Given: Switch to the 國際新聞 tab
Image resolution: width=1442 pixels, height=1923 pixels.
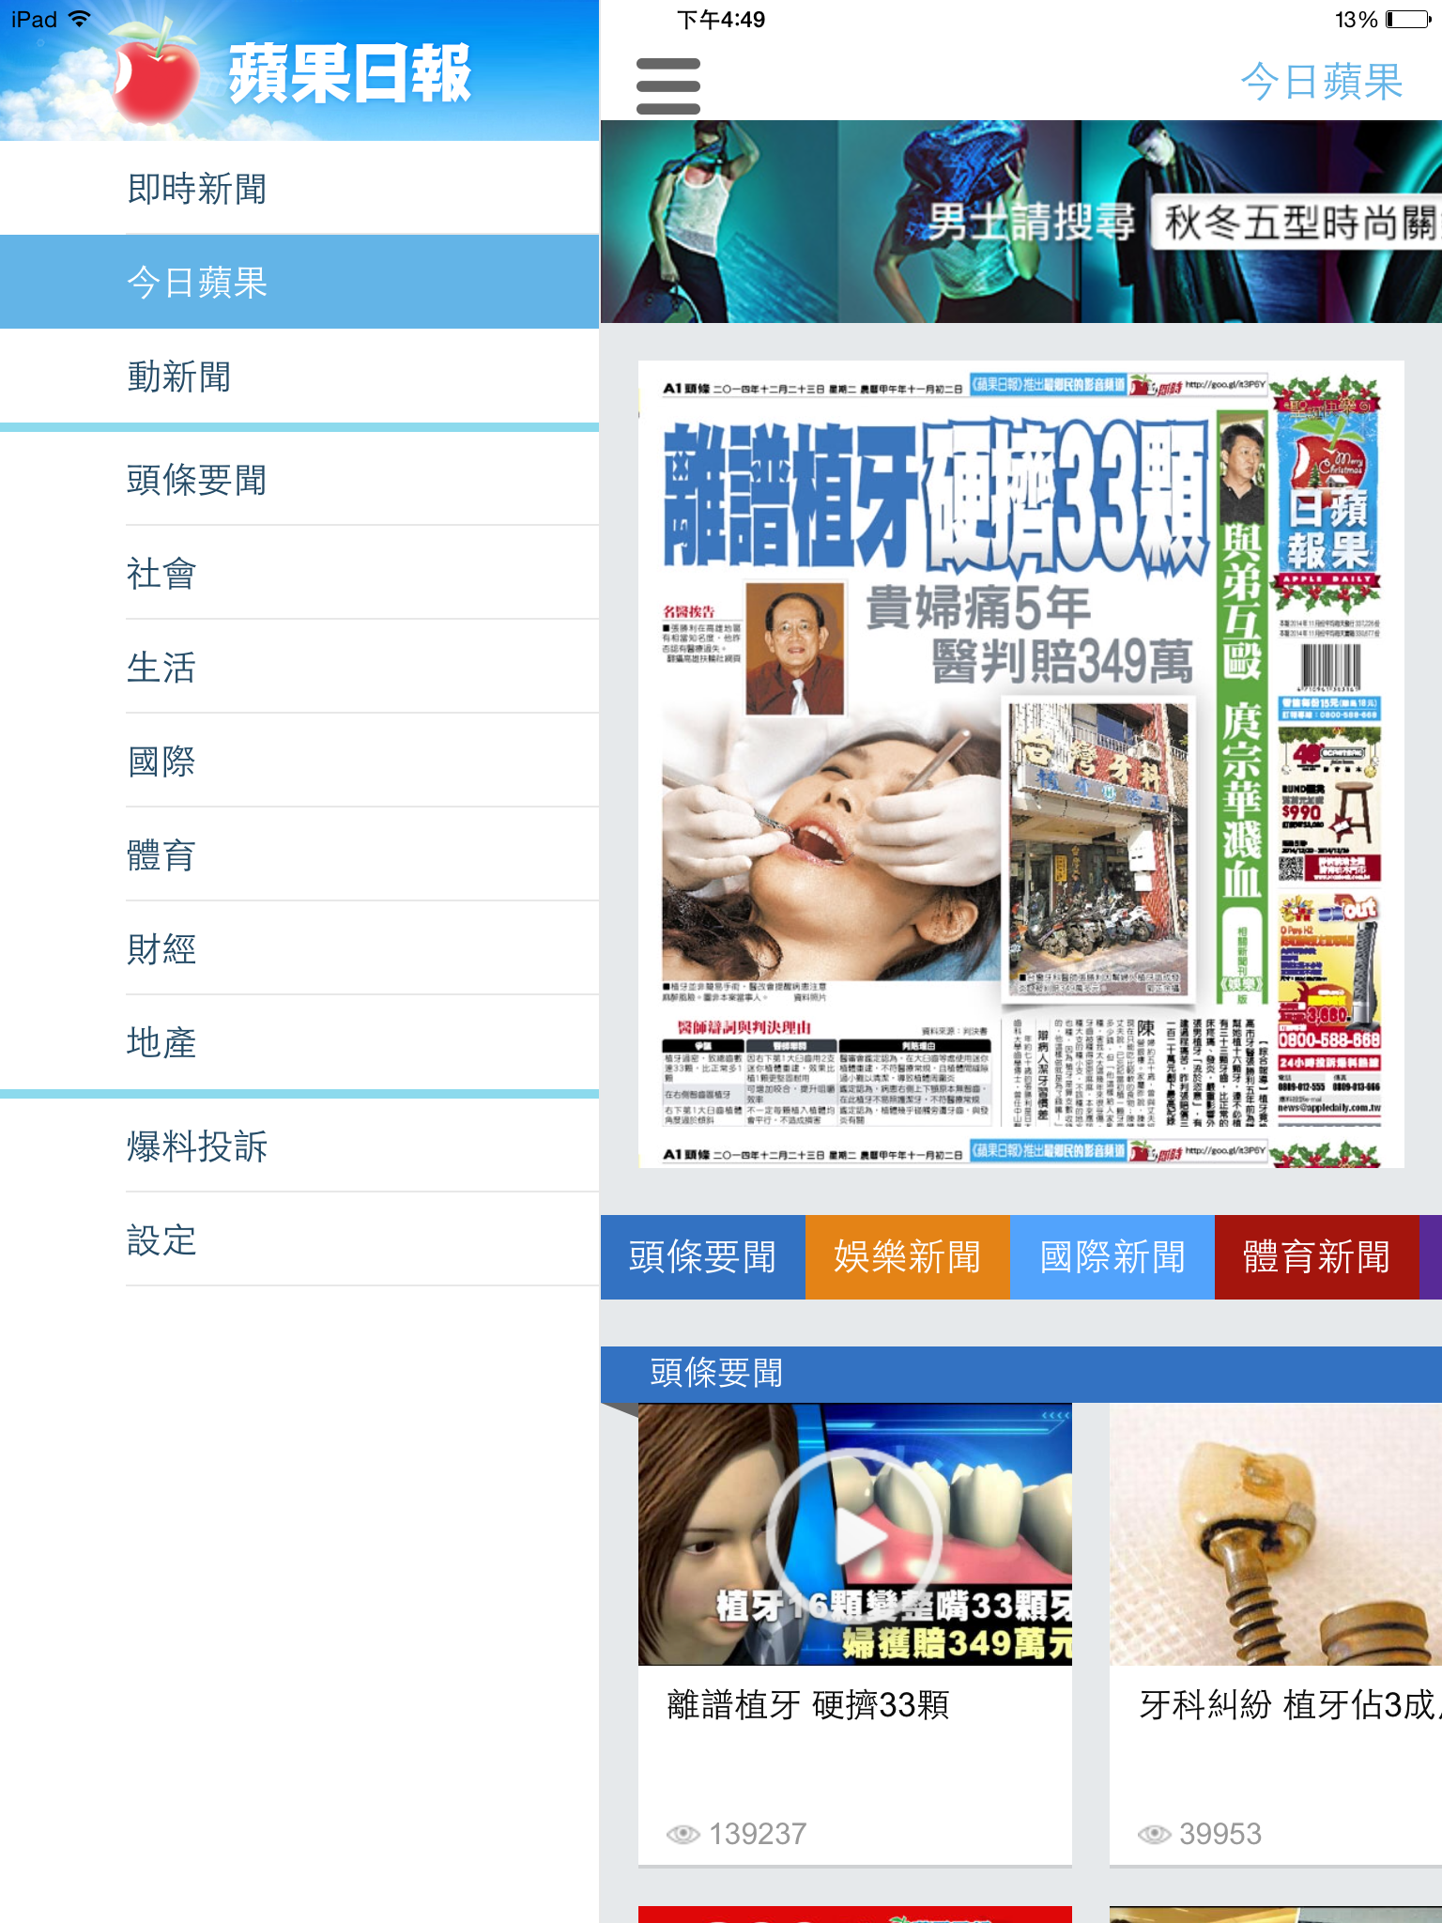Looking at the screenshot, I should [1112, 1257].
